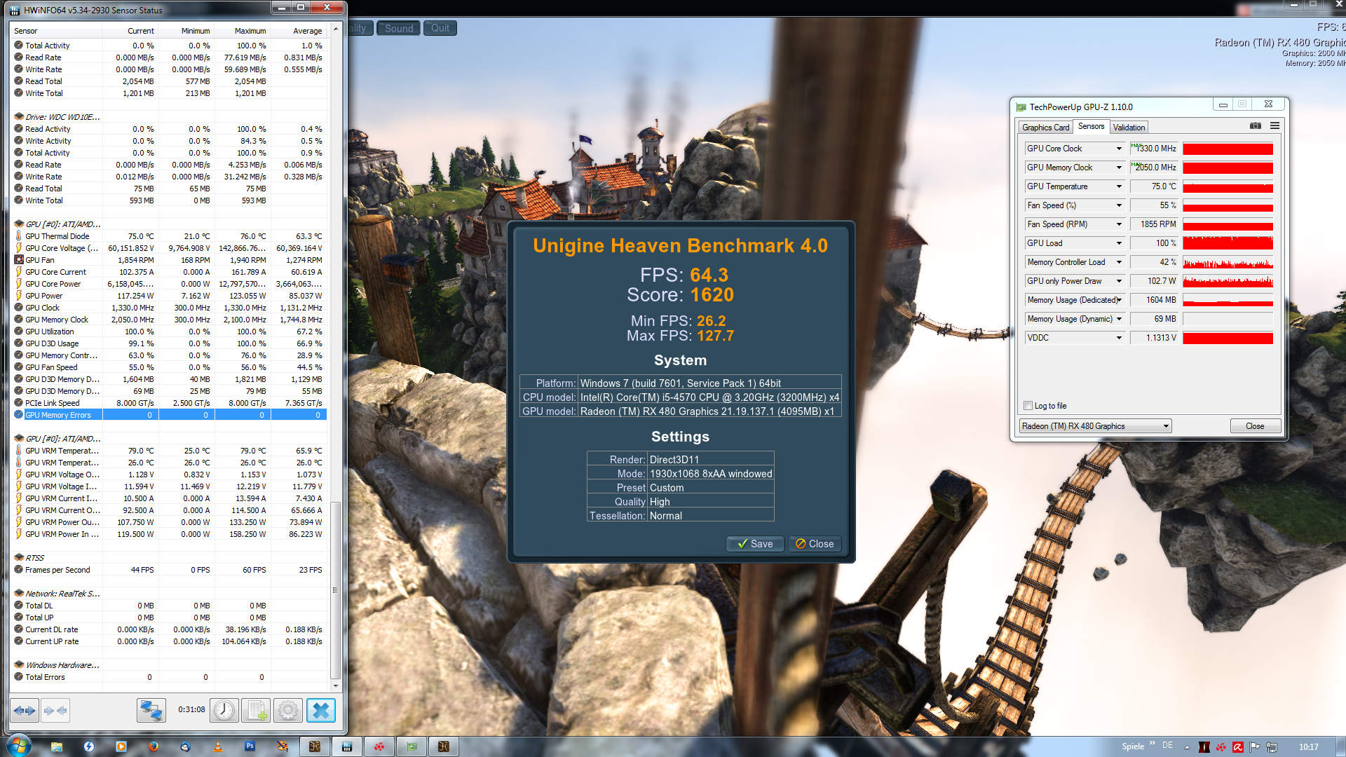Image resolution: width=1346 pixels, height=757 pixels.
Task: Open GPU-Z hamburger menu icon
Action: pos(1274,126)
